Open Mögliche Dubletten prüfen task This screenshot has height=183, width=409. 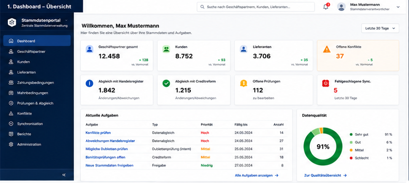click(x=107, y=149)
